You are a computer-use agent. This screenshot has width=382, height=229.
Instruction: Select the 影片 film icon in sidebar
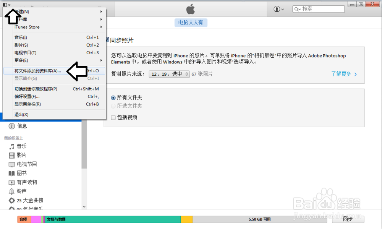point(12,155)
